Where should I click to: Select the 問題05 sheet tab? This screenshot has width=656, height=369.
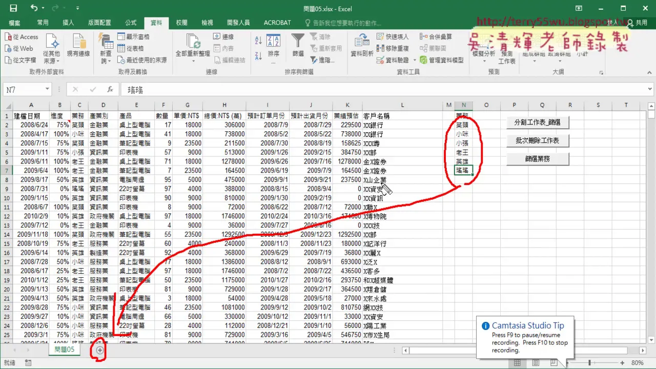click(x=65, y=350)
